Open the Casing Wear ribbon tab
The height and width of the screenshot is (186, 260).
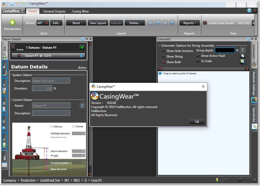(80, 11)
